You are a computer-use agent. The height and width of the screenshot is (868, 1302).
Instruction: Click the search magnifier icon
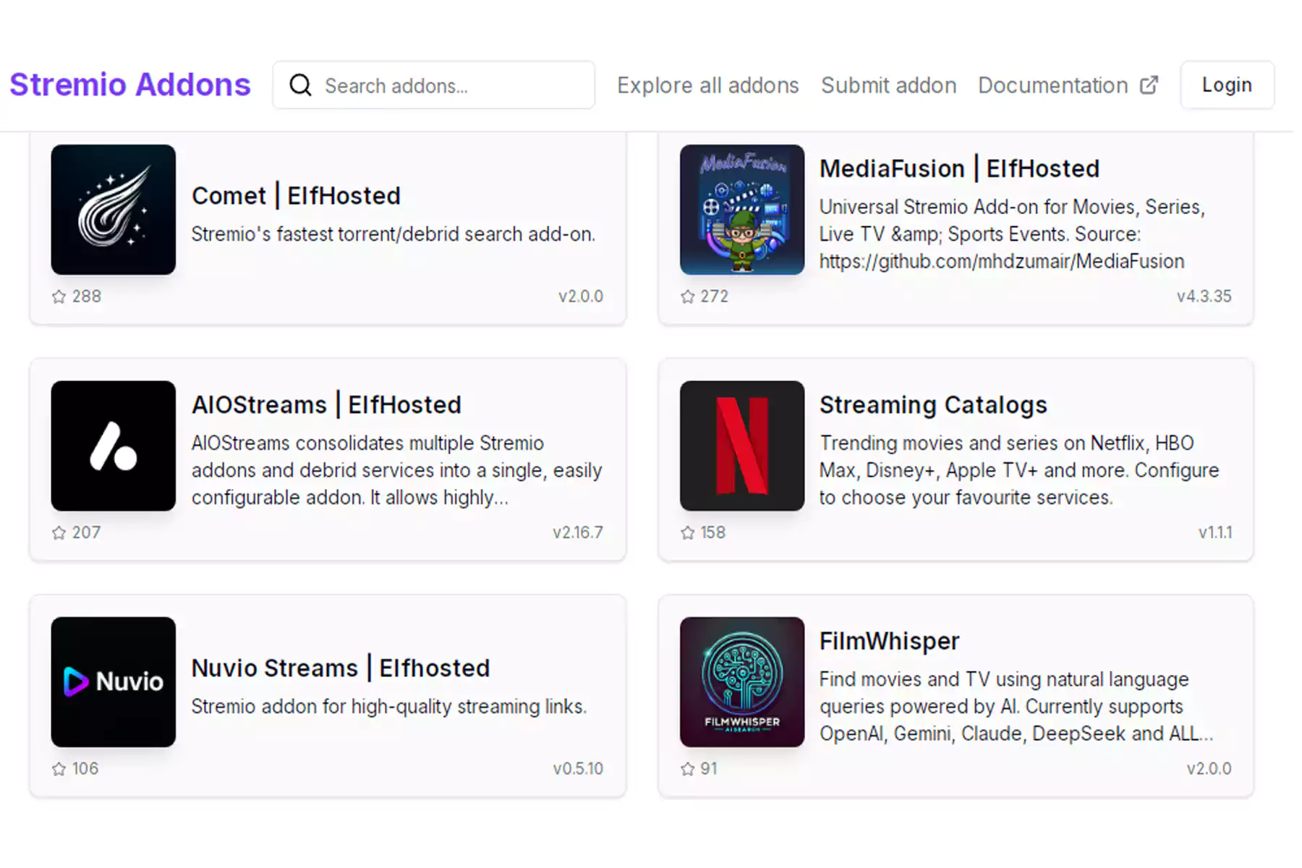pos(300,85)
